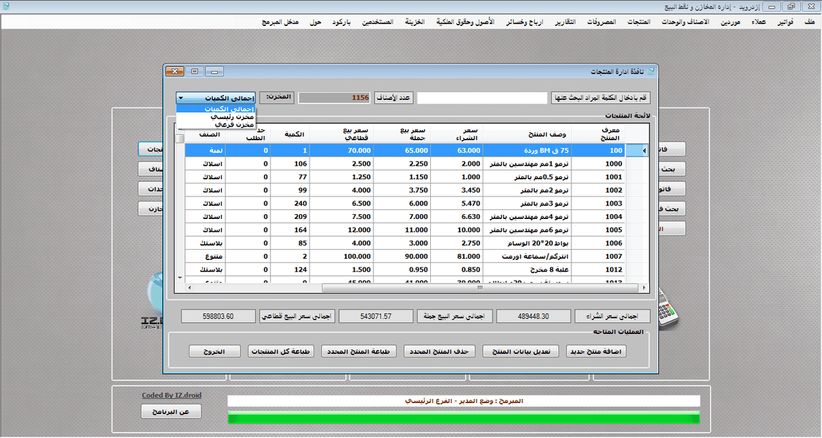
Task: Click the عن البرنامج button
Action: tap(171, 412)
